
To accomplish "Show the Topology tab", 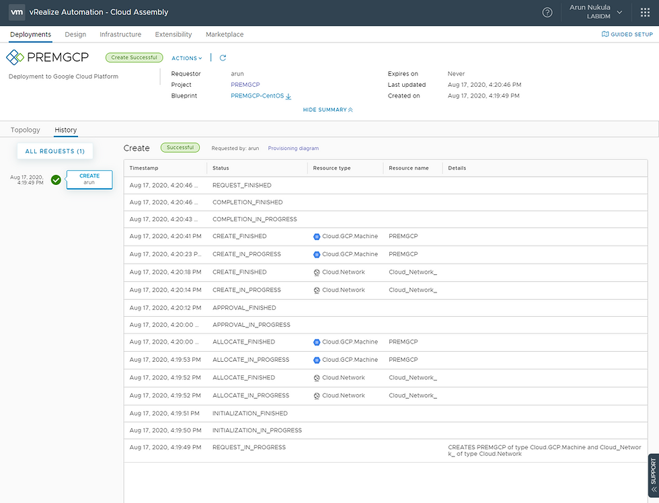I will click(26, 130).
